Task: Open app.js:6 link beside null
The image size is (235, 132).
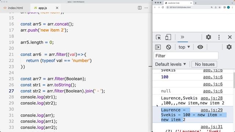Action: click(x=213, y=91)
